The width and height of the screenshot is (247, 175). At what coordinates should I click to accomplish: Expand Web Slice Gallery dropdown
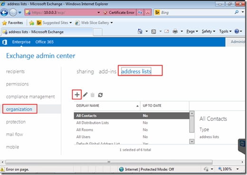(112, 23)
